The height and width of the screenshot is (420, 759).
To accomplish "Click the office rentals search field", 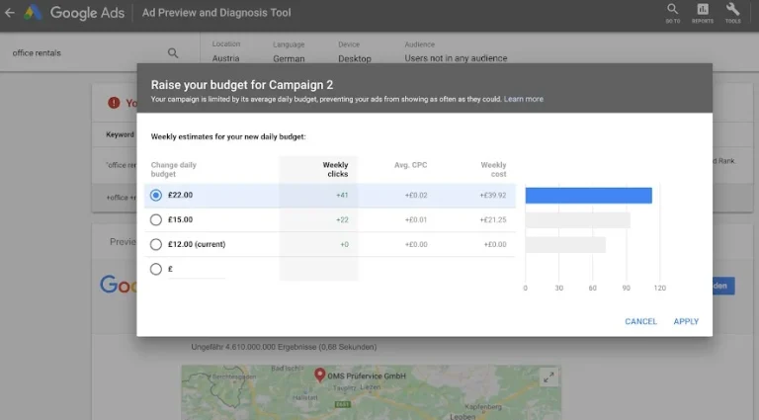I will (87, 53).
